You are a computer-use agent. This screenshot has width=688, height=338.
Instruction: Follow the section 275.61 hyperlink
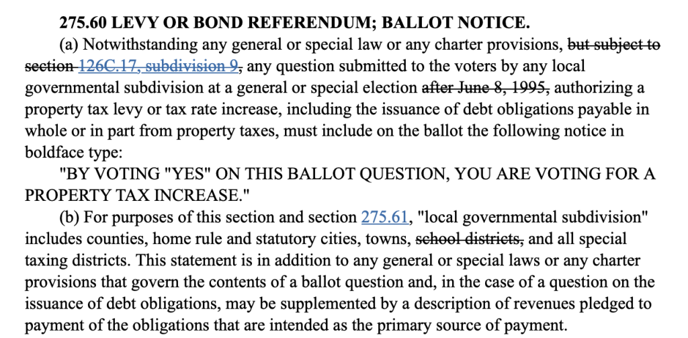pos(386,217)
